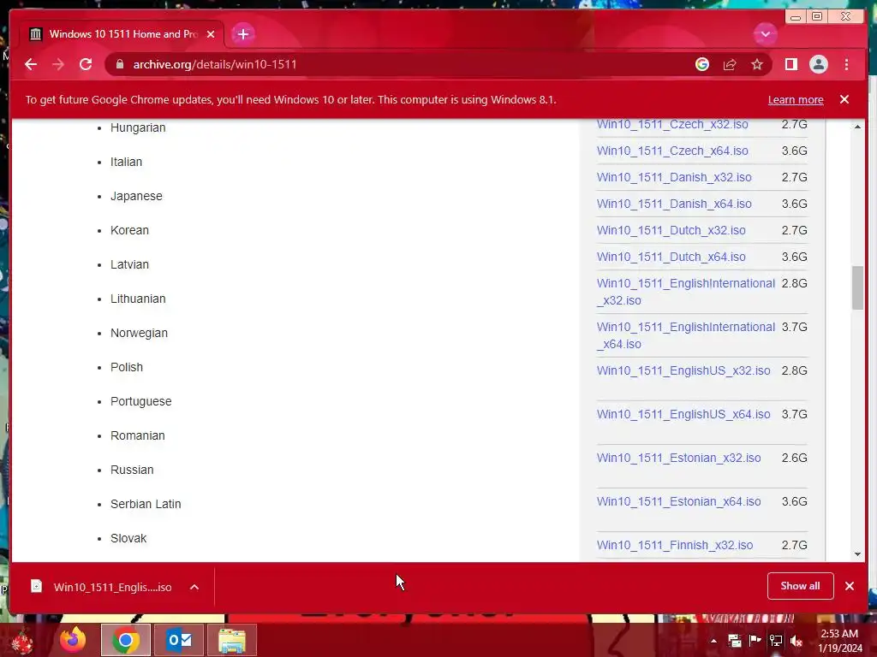The width and height of the screenshot is (877, 657).
Task: Show hidden system tray icons
Action: pyautogui.click(x=713, y=641)
